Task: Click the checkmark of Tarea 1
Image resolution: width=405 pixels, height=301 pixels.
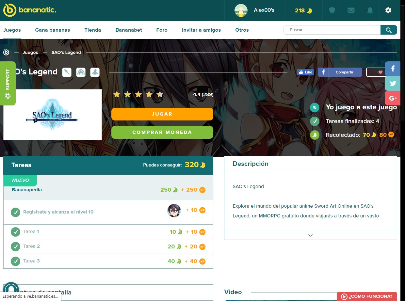Action: [15, 232]
